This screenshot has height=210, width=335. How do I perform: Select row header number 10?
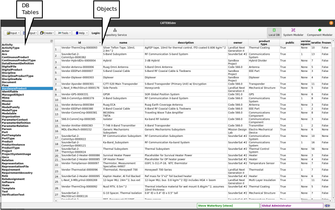tap(57, 100)
